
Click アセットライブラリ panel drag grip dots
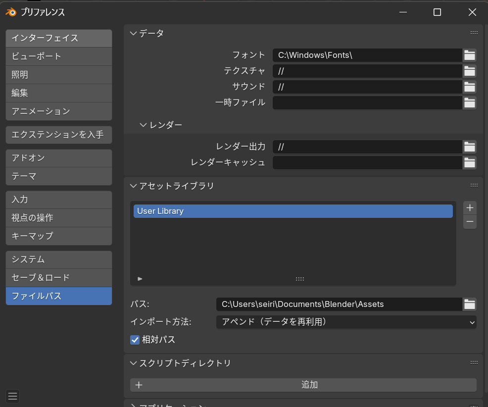coord(474,185)
